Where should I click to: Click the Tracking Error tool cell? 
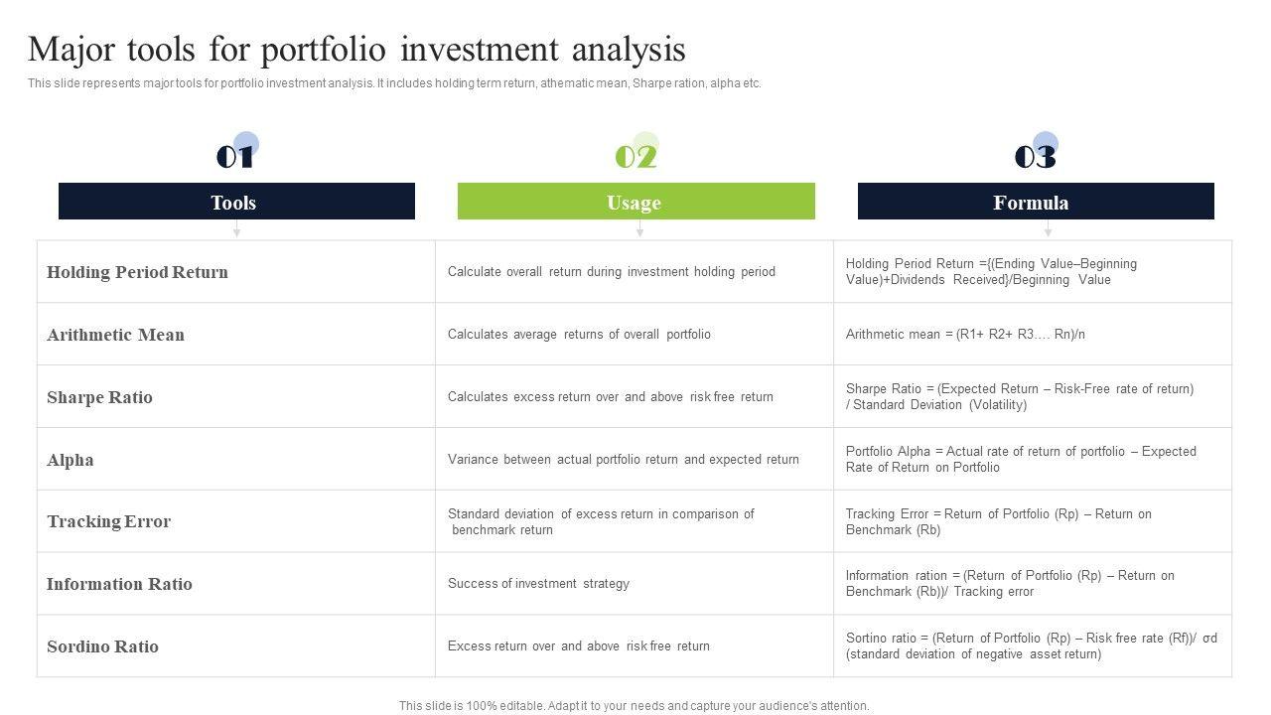(108, 521)
